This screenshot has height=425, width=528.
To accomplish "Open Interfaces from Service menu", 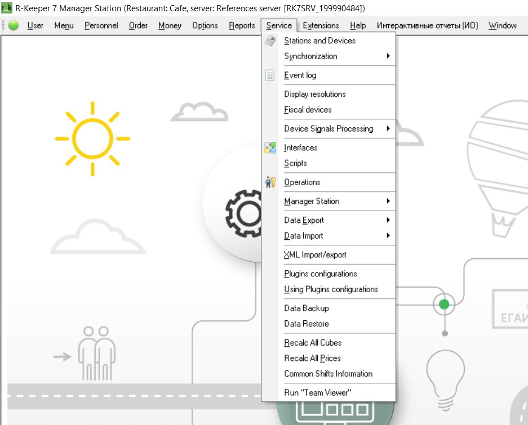I will (329, 147).
